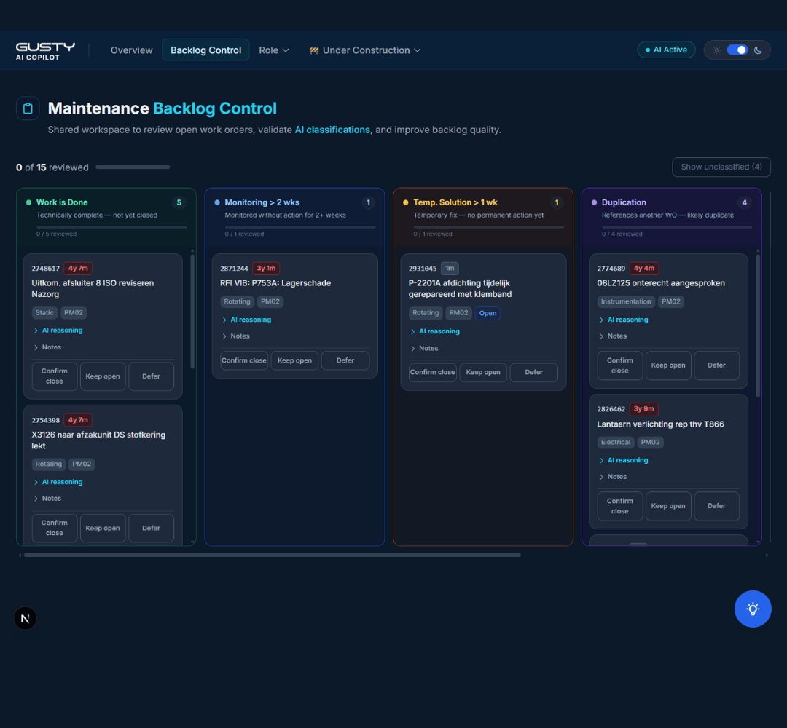Click the GUSTY AI Copilot logo
Image resolution: width=787 pixels, height=728 pixels.
(x=44, y=50)
